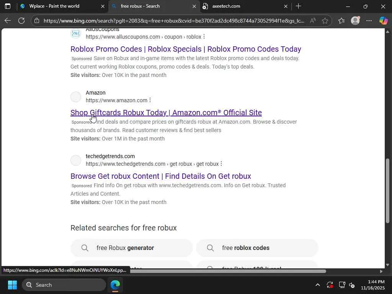Open Microsoft Edge from the taskbar

pyautogui.click(x=115, y=285)
